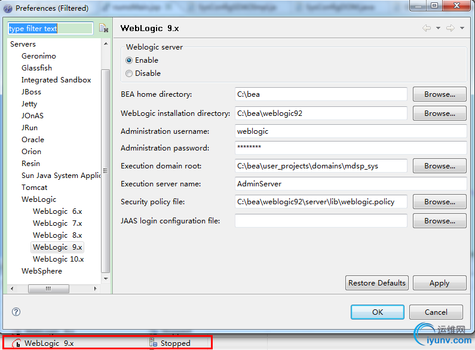Click the tree vertical scrollbar thumb
Image resolution: width=475 pixels, height=350 pixels.
pos(105,171)
